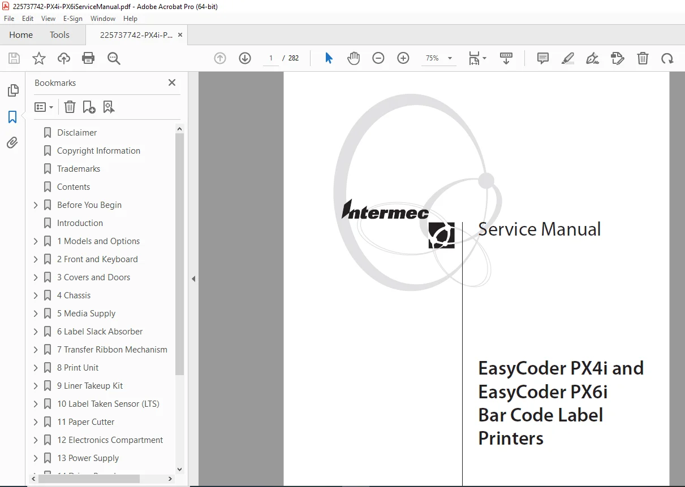Switch to the Home tab

pos(21,34)
